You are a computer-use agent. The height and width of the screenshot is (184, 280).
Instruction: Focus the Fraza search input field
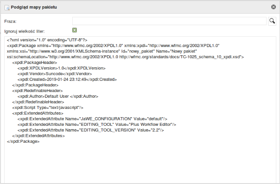(x=169, y=21)
